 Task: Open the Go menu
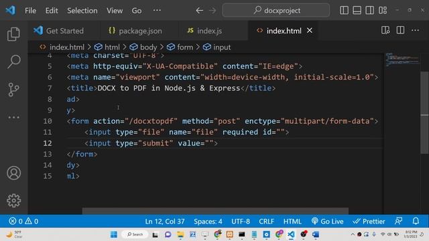pos(137,11)
